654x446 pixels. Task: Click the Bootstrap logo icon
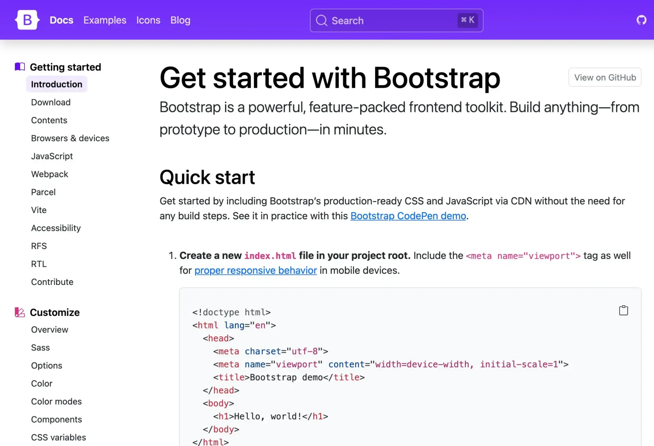(x=27, y=20)
